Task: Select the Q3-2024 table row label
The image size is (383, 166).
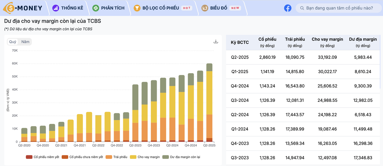Action: click(240, 100)
